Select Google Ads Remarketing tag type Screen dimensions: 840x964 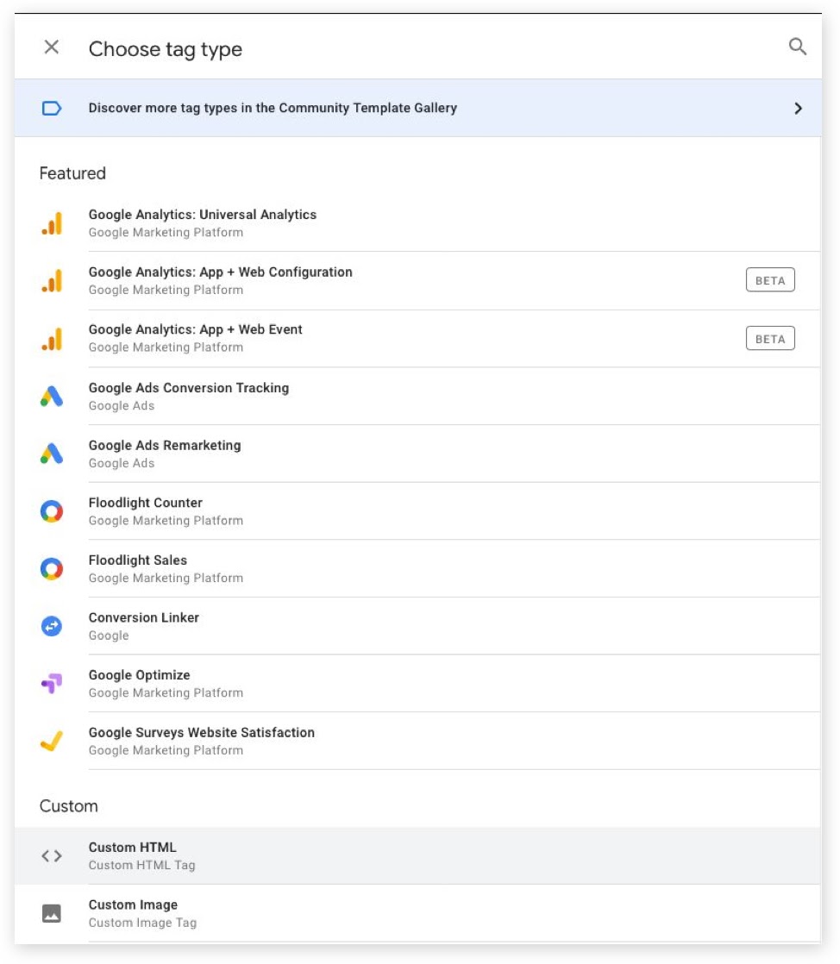click(418, 454)
